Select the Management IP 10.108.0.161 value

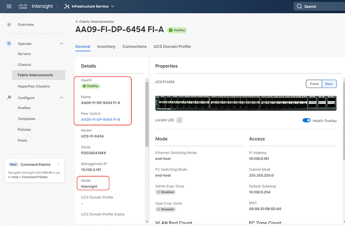(91, 170)
